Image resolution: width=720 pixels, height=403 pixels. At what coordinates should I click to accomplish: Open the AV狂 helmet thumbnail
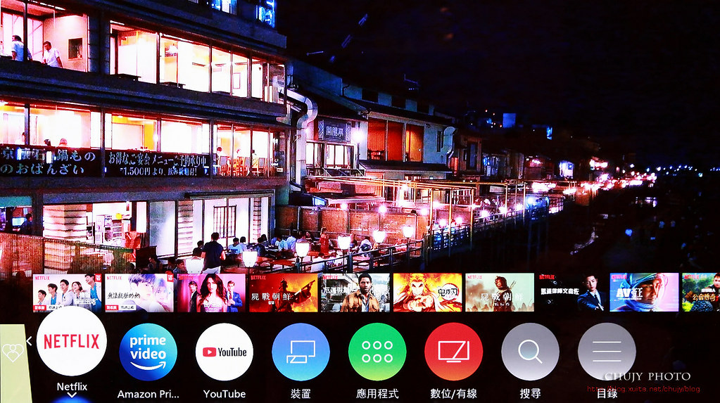(x=644, y=293)
